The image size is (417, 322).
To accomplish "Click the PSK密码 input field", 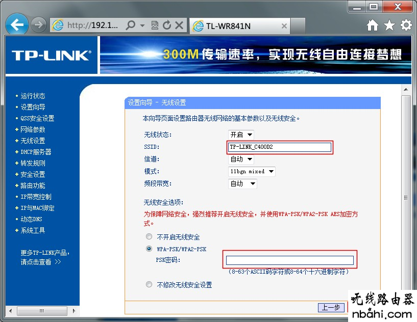I will (x=289, y=260).
